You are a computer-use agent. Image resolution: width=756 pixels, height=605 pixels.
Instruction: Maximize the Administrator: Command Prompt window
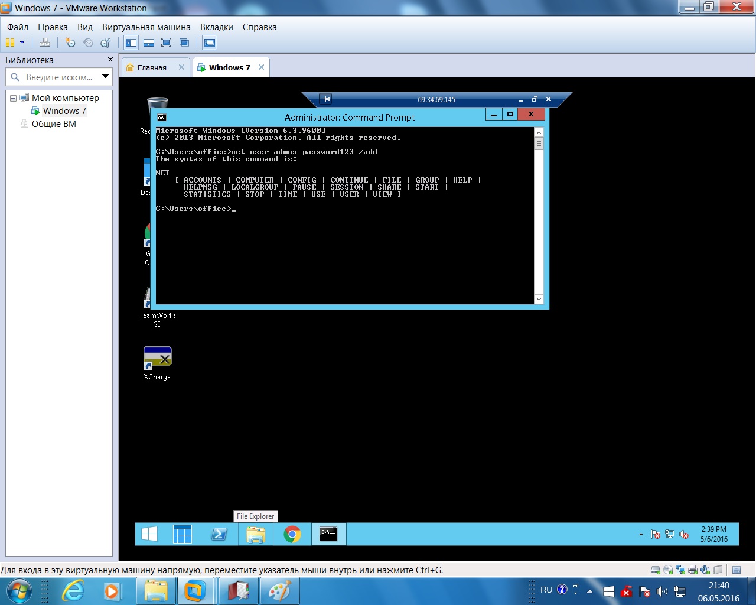click(x=510, y=114)
